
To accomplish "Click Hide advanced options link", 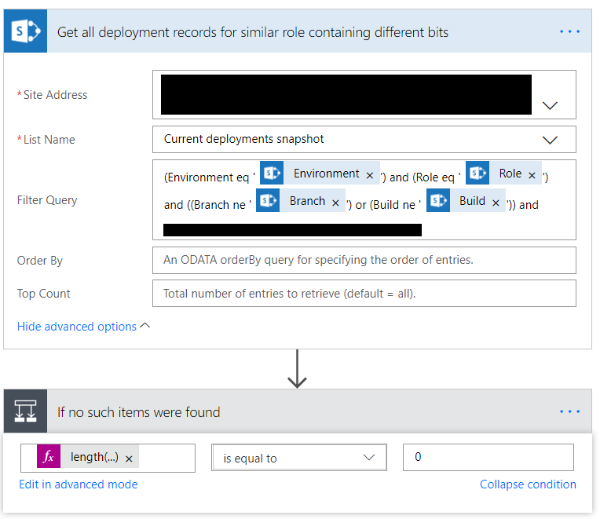I will point(77,327).
